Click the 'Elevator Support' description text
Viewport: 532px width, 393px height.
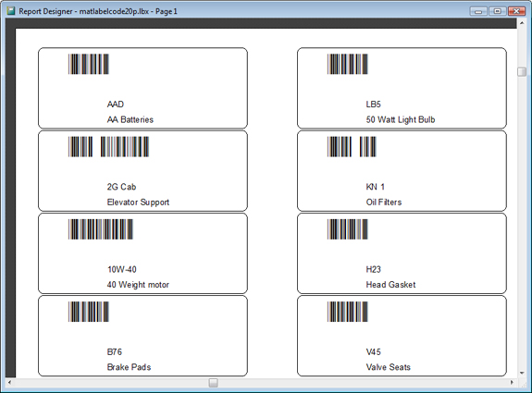coord(138,203)
